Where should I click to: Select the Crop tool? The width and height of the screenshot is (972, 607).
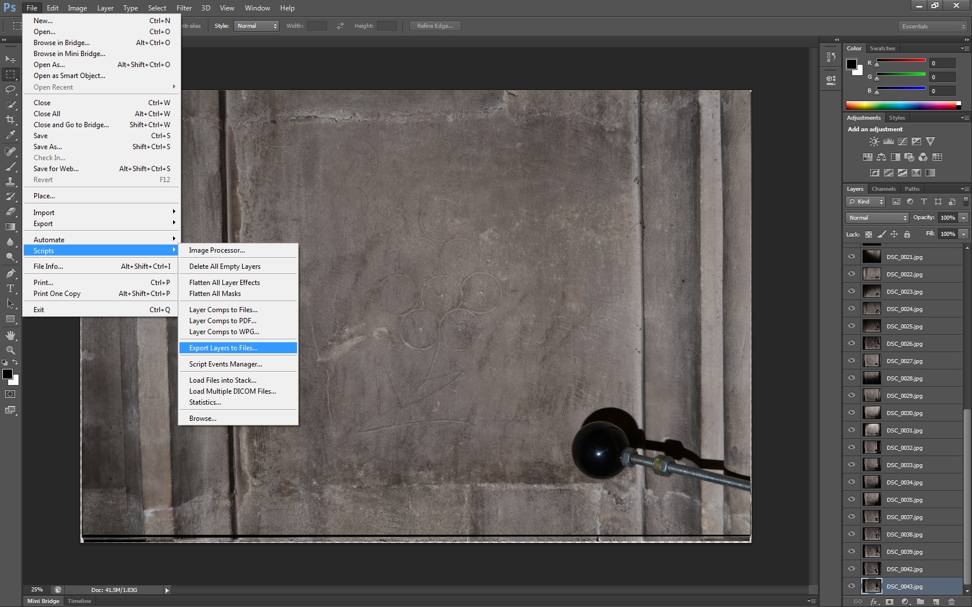click(10, 120)
